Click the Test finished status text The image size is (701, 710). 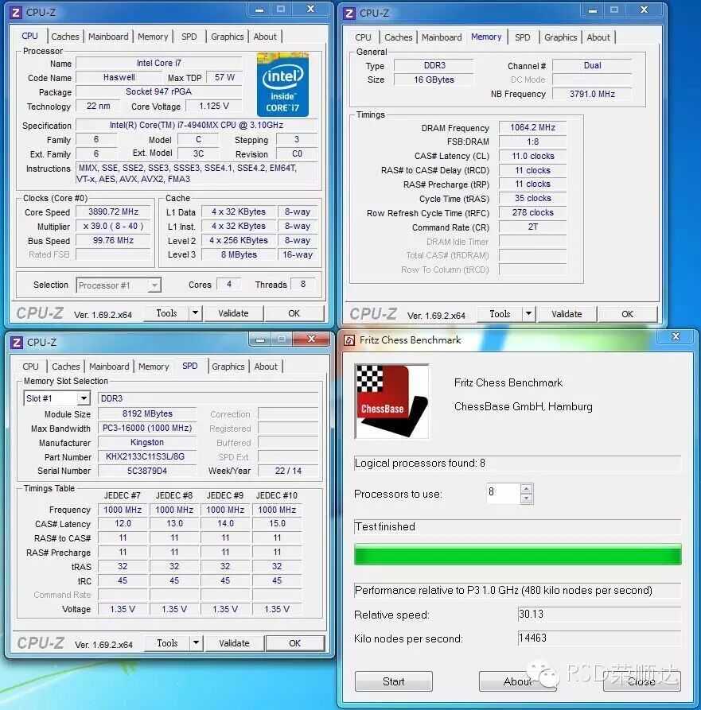pos(384,526)
